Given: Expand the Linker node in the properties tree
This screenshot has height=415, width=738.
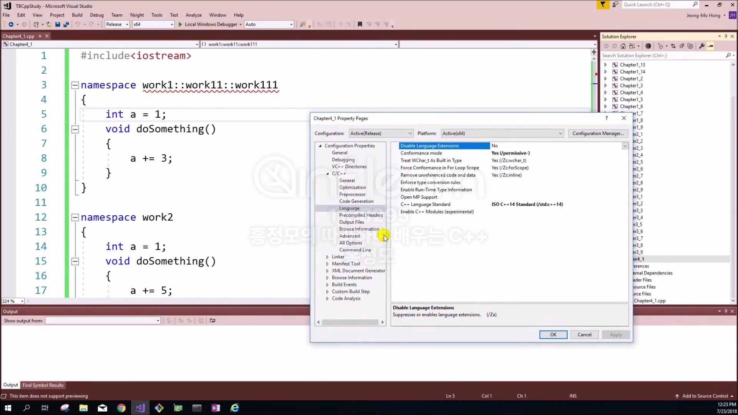Looking at the screenshot, I should click(x=327, y=257).
